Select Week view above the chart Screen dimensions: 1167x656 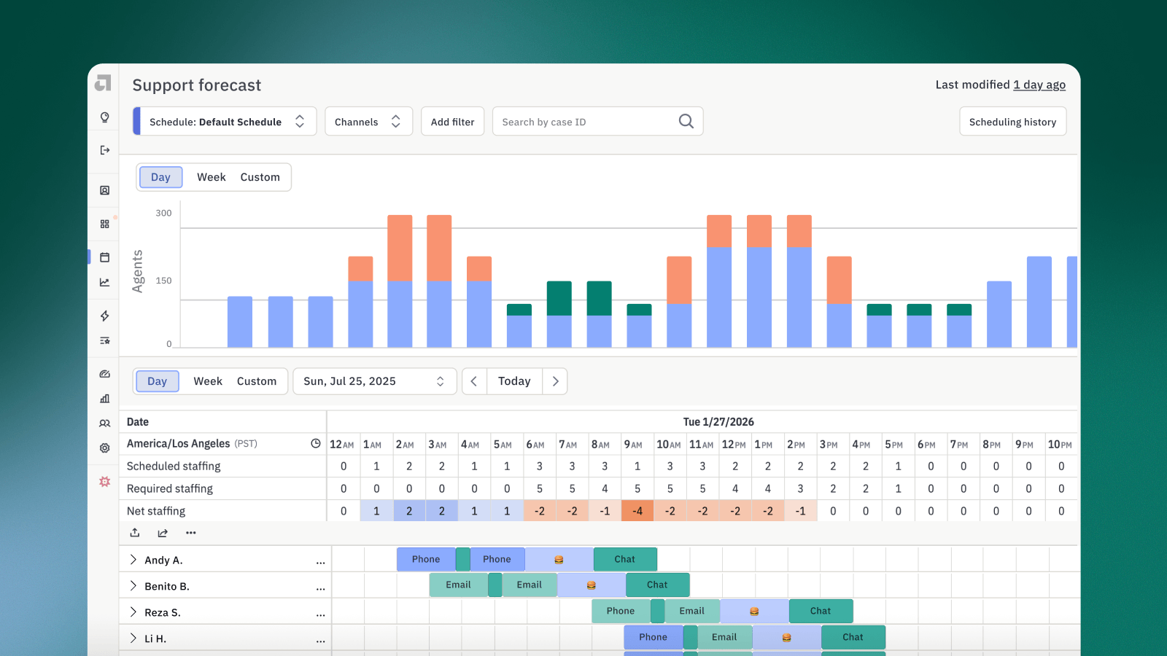click(x=212, y=177)
